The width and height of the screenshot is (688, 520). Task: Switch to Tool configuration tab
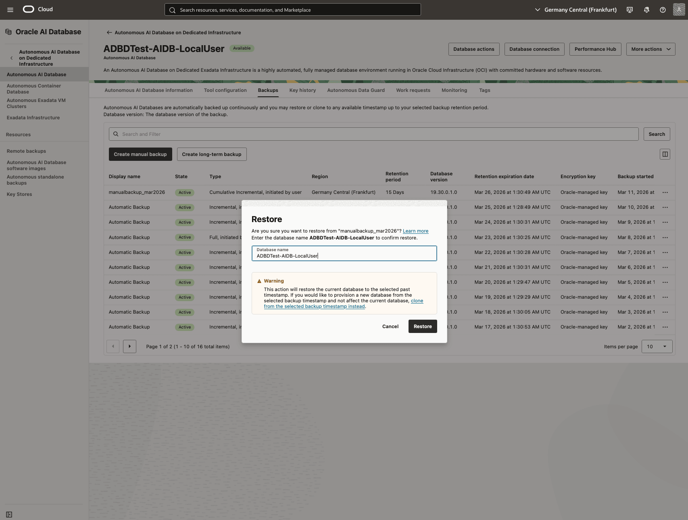pyautogui.click(x=225, y=90)
